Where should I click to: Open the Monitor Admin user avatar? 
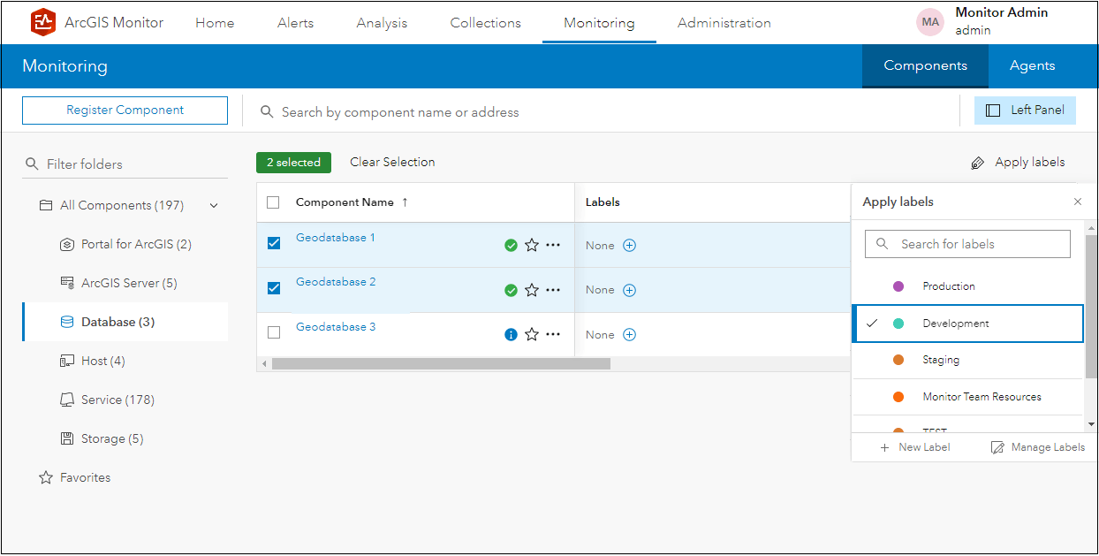(x=930, y=23)
